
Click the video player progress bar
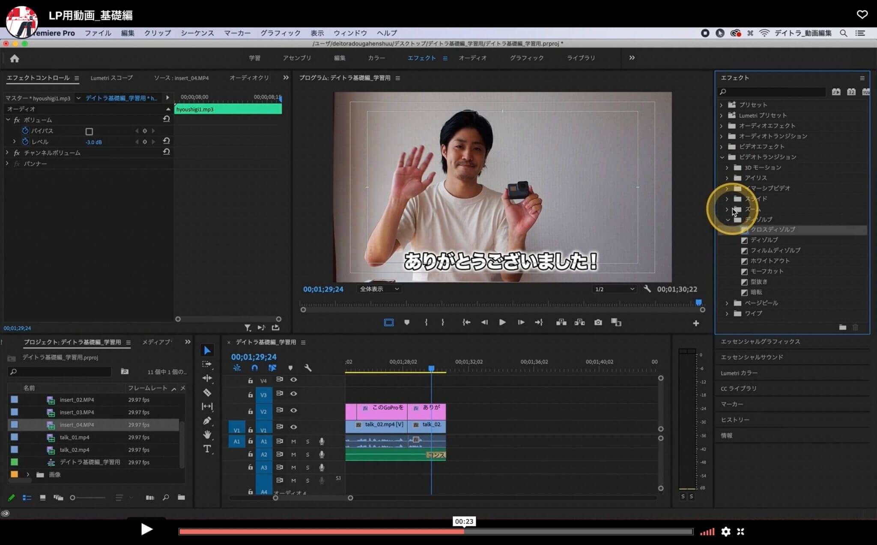[436, 532]
